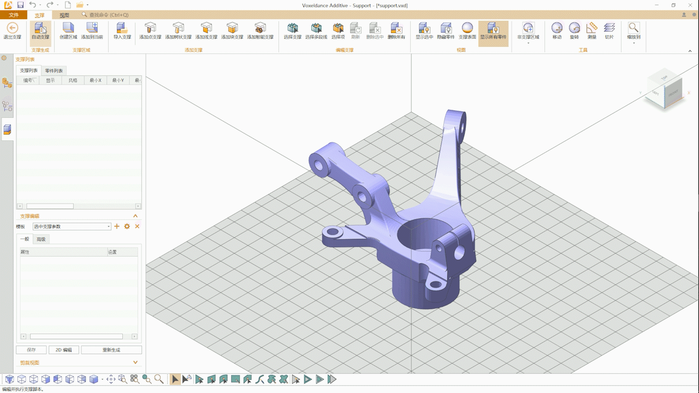Expand the 剪裁视图 clipping view panel
Viewport: 699px width, 393px height.
(135, 362)
